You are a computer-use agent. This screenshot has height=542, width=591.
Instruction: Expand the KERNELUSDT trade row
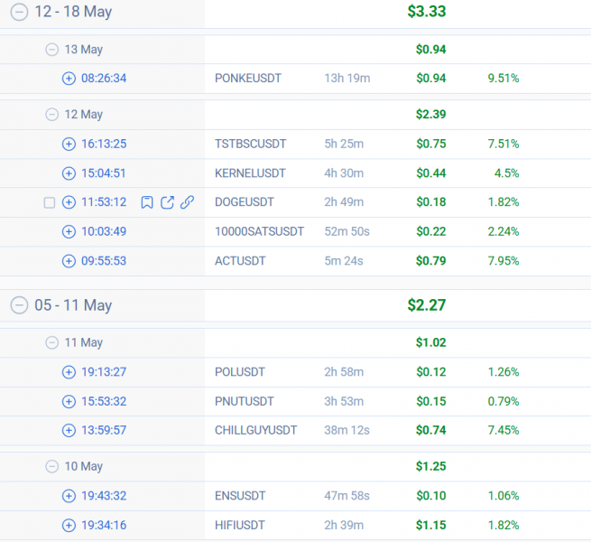[69, 173]
